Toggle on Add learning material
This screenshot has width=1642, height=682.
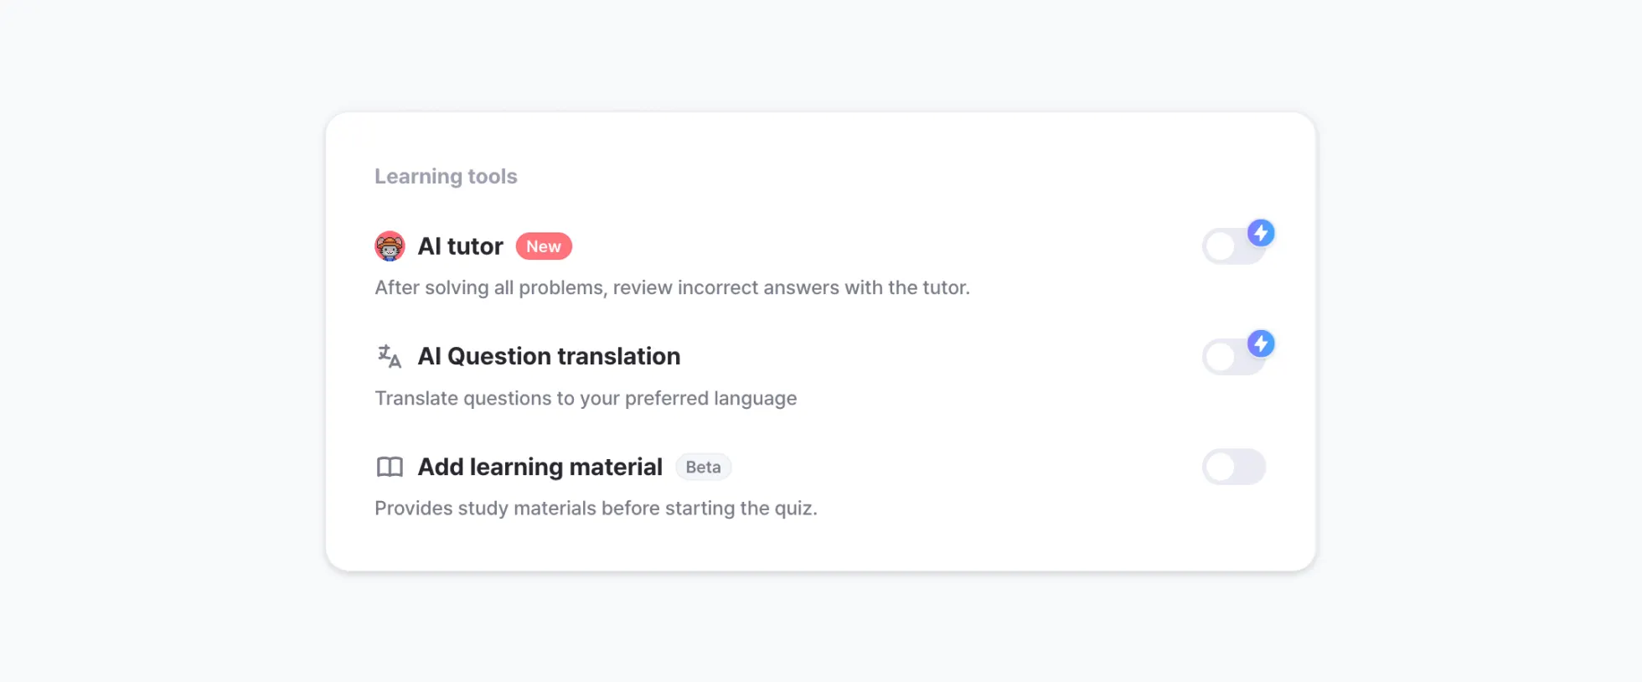[1234, 467]
